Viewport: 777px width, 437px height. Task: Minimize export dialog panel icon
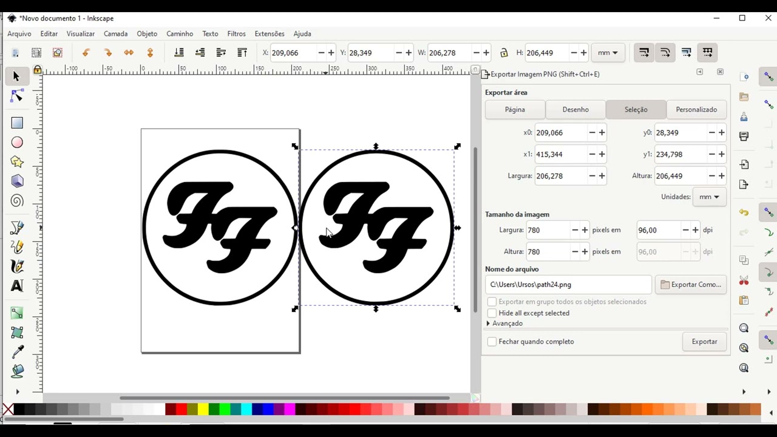coord(700,72)
